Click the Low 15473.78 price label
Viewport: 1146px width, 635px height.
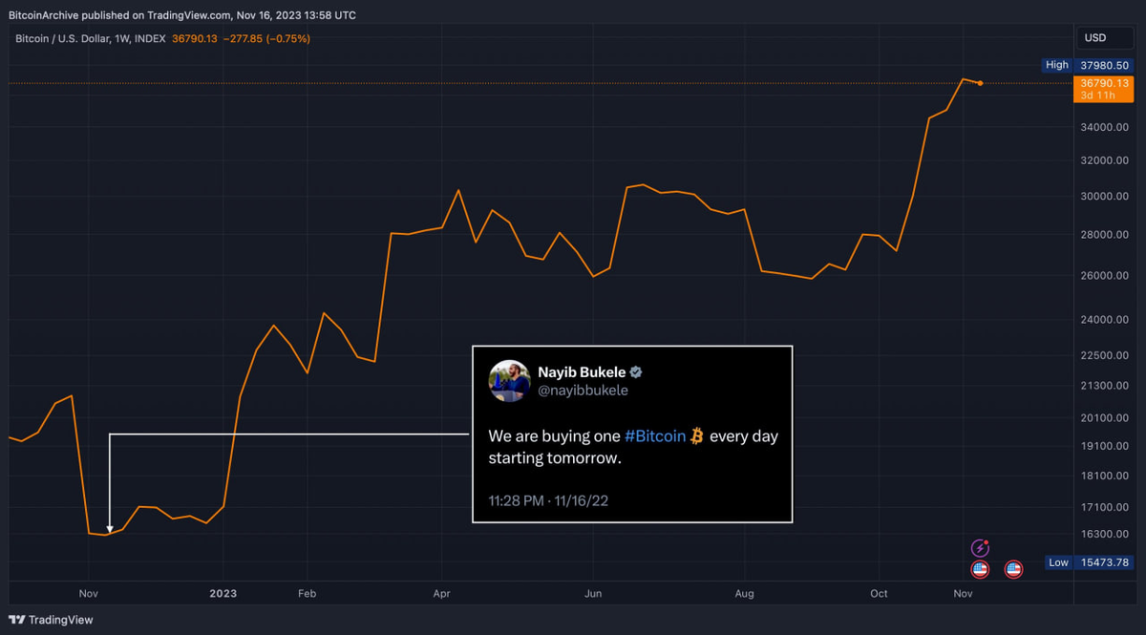[1088, 562]
